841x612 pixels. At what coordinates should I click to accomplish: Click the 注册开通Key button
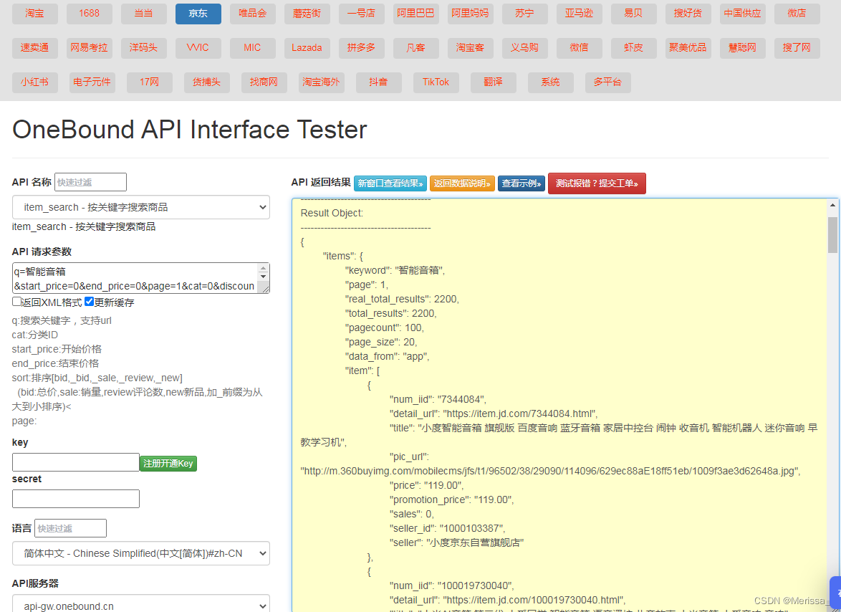(168, 464)
